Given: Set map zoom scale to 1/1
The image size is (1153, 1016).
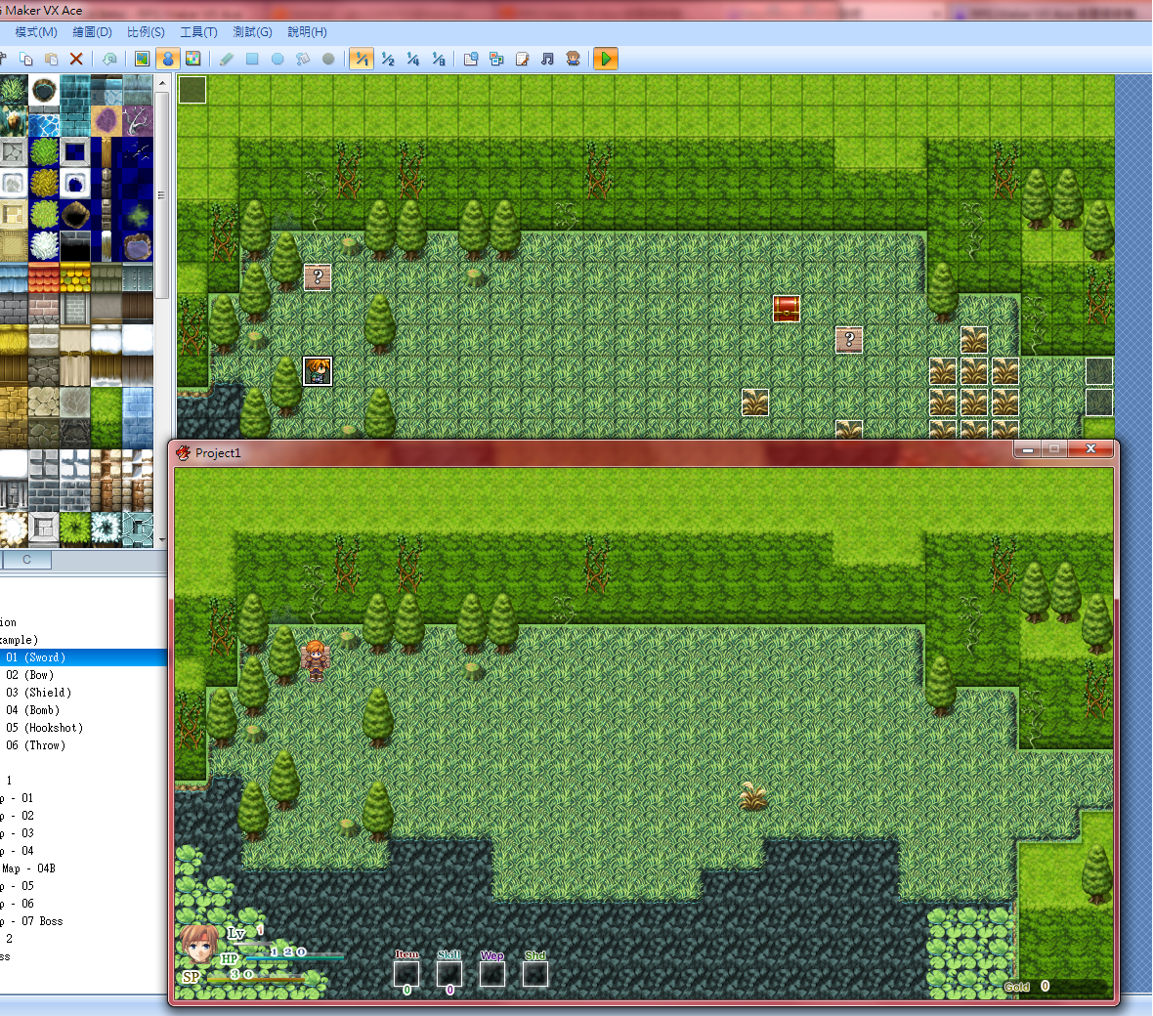Looking at the screenshot, I should (x=362, y=59).
